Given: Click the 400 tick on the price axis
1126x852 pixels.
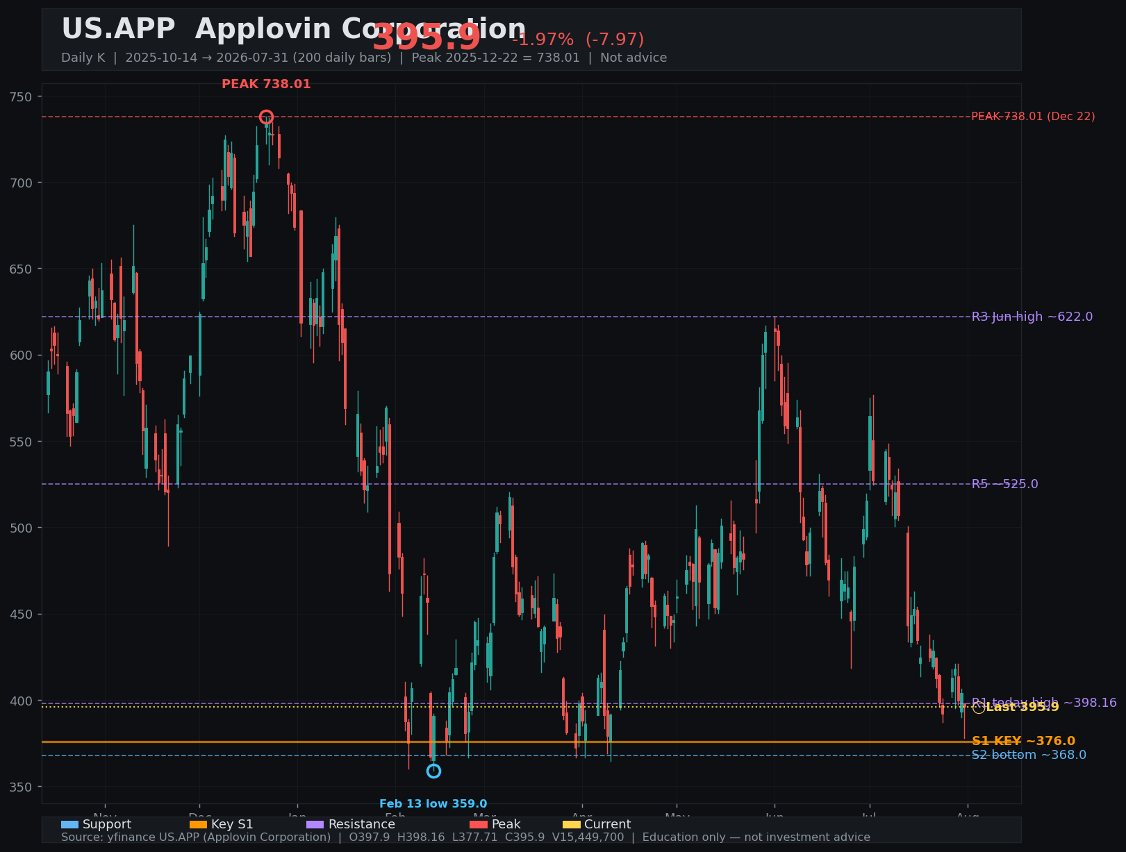Looking at the screenshot, I should 21,701.
